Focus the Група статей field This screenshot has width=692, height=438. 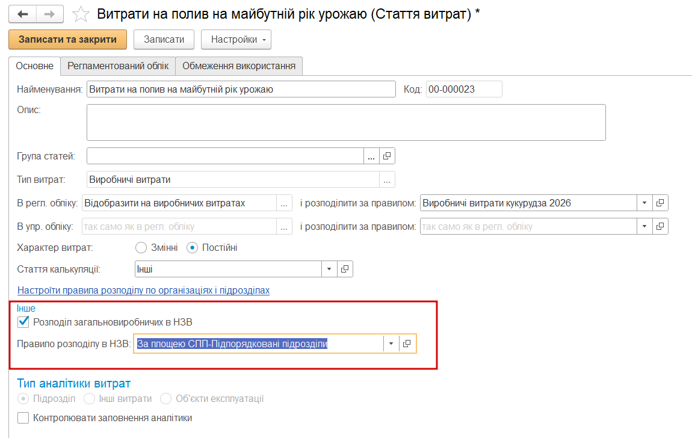[225, 156]
